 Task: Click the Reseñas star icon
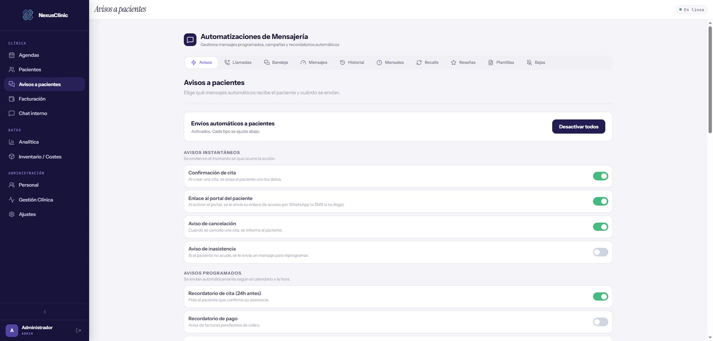(x=453, y=62)
